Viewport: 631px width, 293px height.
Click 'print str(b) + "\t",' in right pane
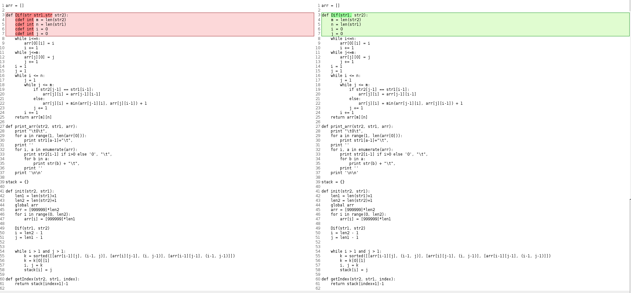(x=372, y=164)
